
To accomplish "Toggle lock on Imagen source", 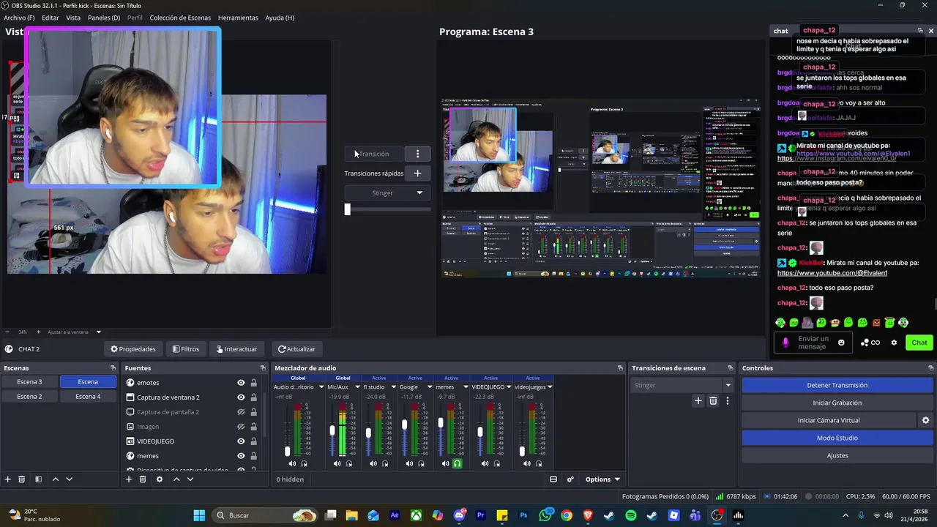I will (x=253, y=427).
